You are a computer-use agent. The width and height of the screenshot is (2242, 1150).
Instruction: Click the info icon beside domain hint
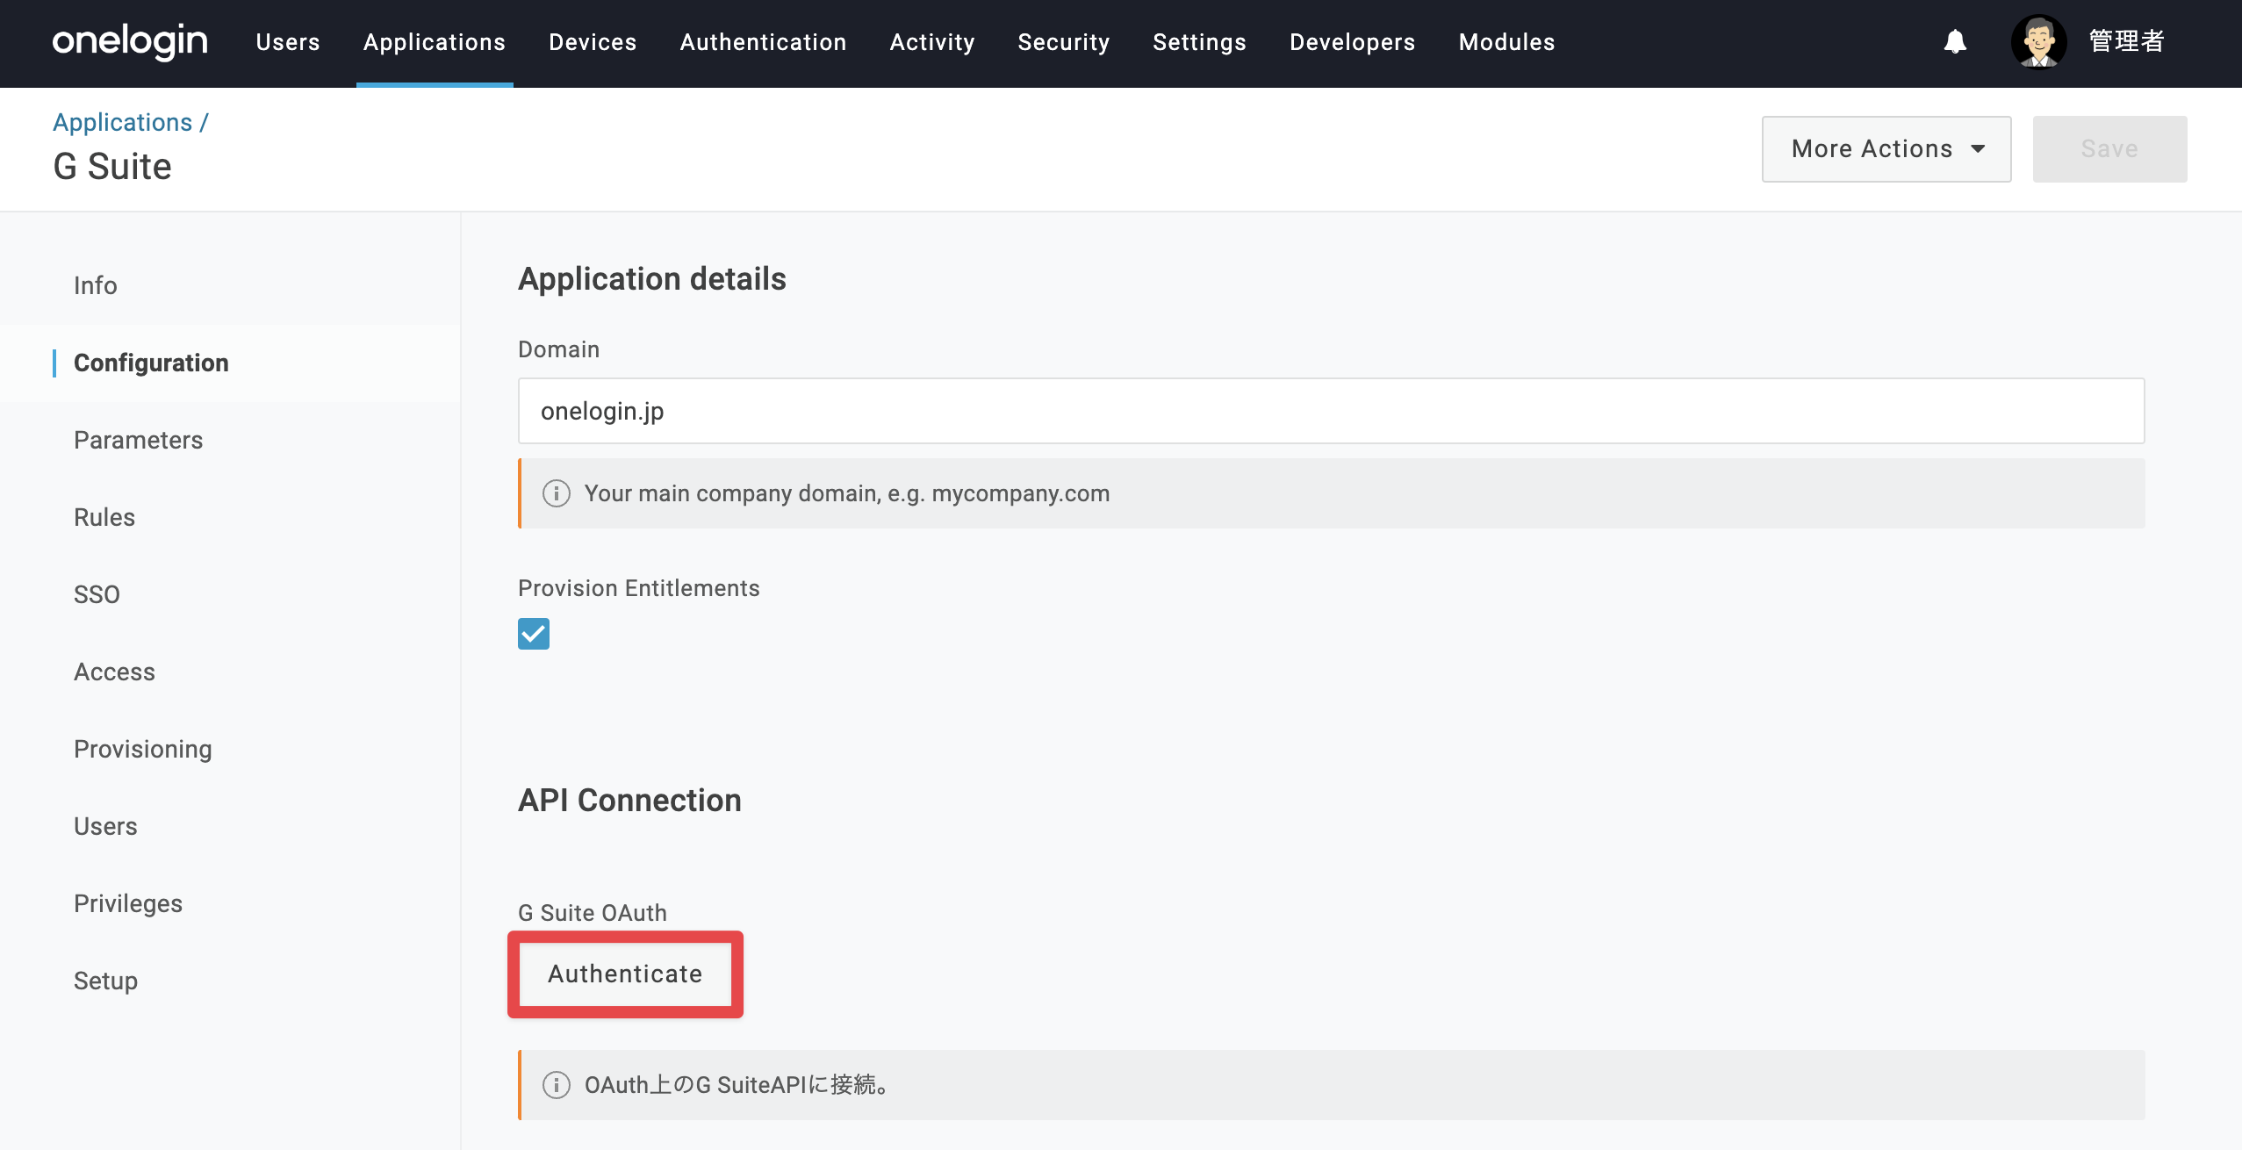coord(557,493)
